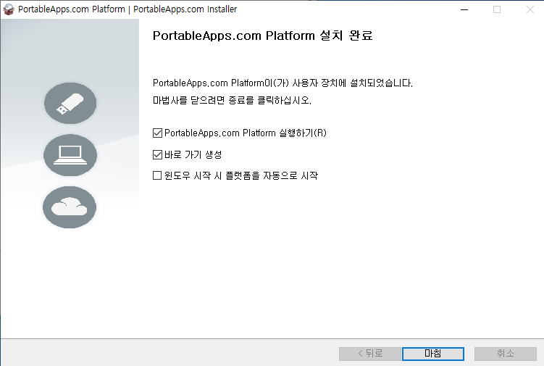Click the USB flash drive icon
Screen dimensions: 544x366
point(70,103)
